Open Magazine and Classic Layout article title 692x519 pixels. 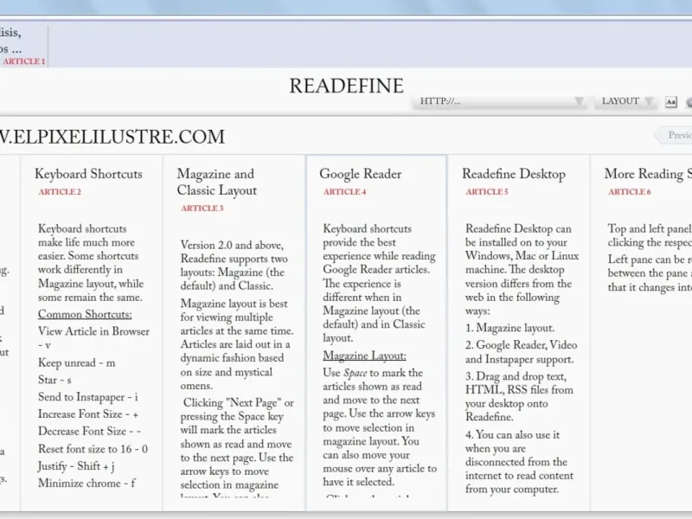click(x=217, y=182)
